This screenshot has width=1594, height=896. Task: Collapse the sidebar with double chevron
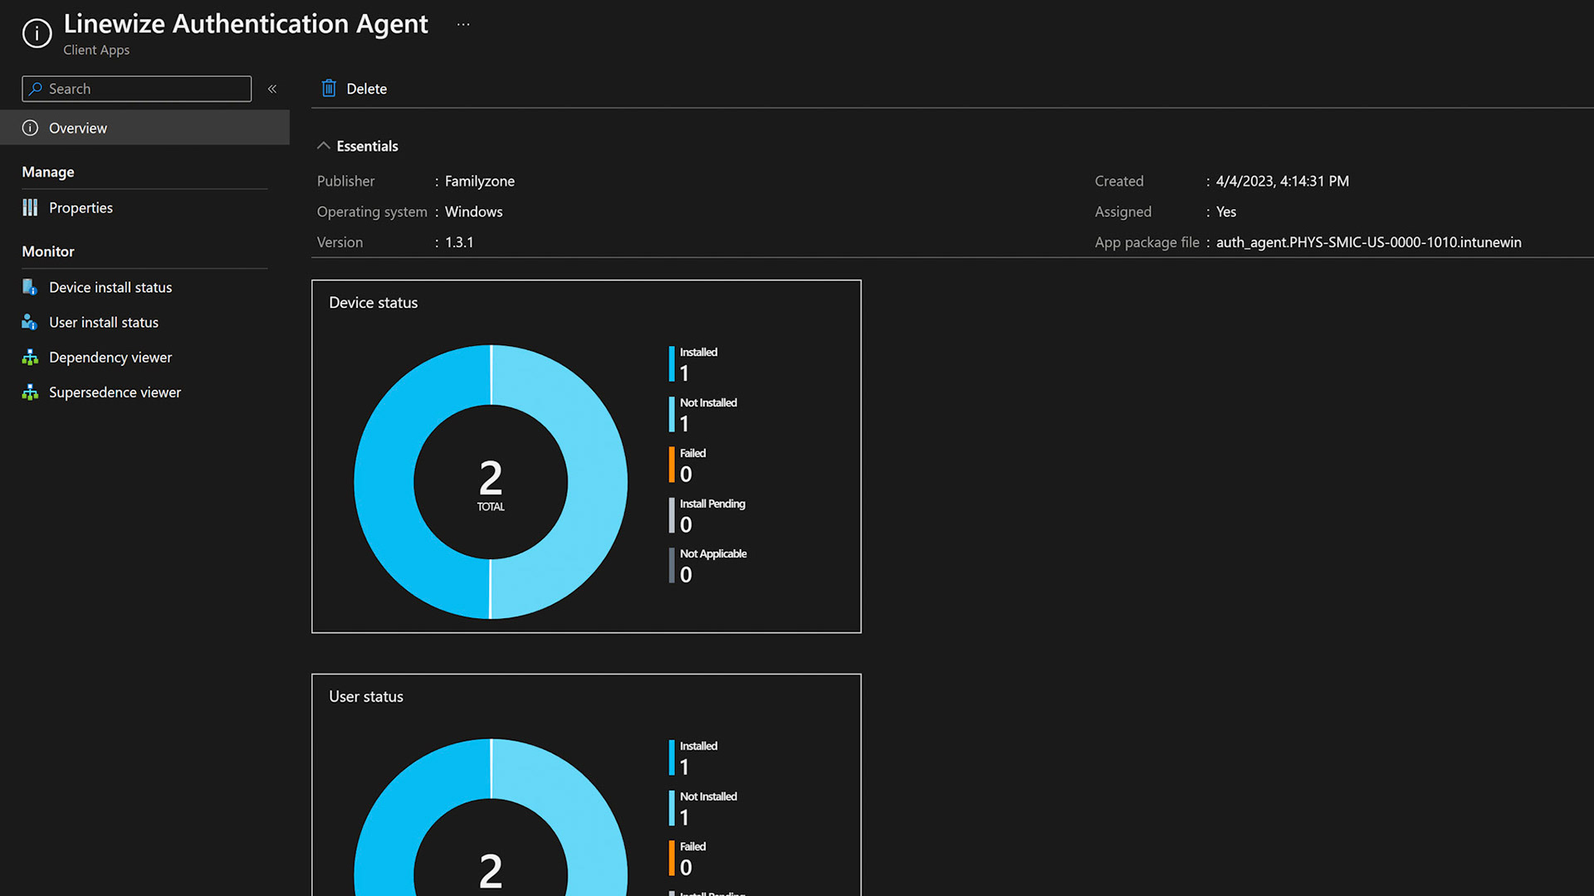coord(272,89)
